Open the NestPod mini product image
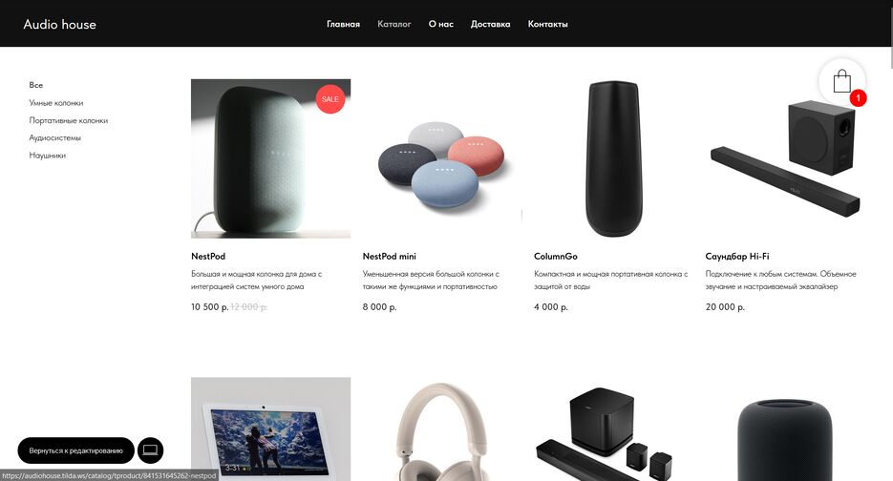 442,158
